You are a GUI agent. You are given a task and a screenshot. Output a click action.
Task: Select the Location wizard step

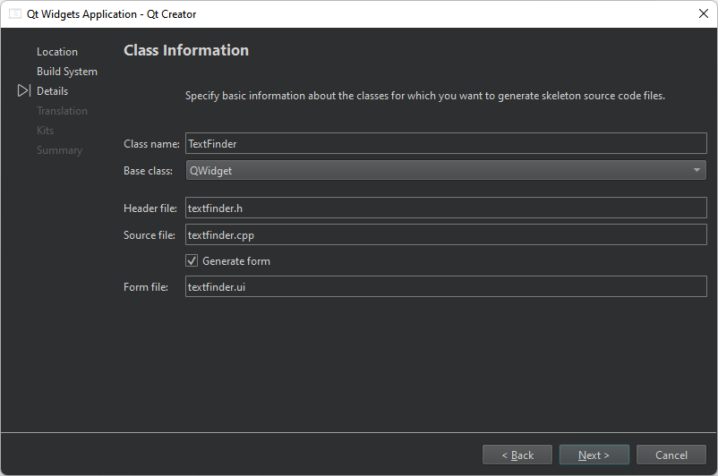pyautogui.click(x=57, y=52)
